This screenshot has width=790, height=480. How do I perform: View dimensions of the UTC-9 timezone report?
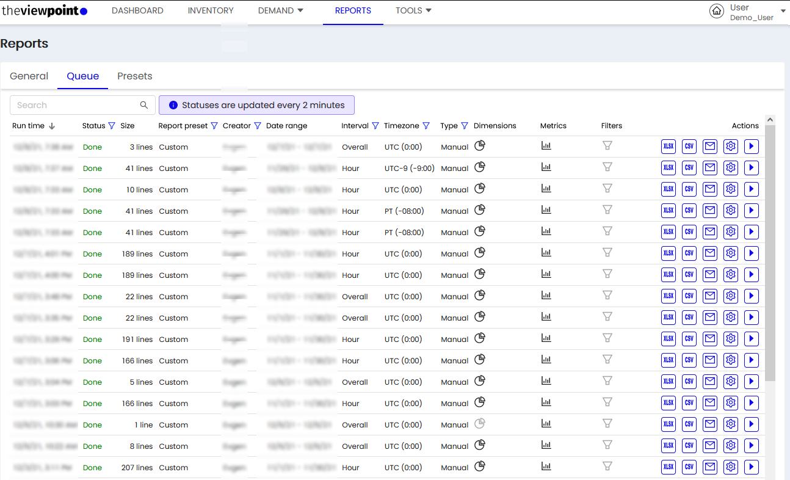[480, 167]
